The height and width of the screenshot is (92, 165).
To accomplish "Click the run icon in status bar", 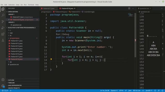I will pos(11,90).
